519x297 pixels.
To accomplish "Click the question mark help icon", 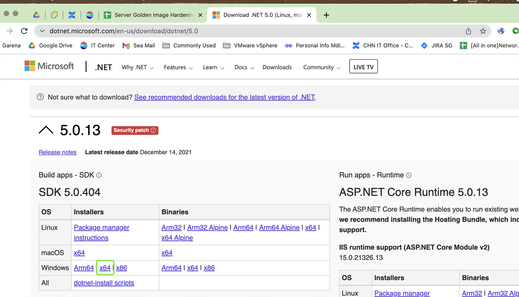I will click(40, 97).
